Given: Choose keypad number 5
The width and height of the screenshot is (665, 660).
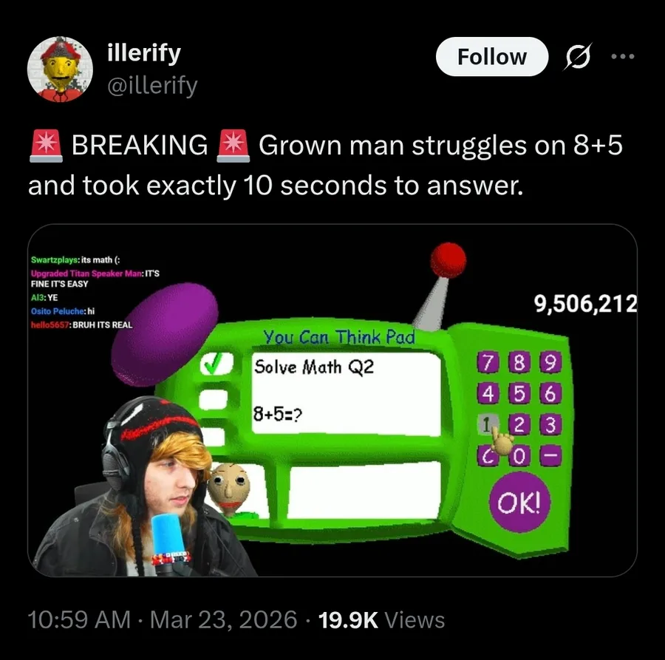Looking at the screenshot, I should point(519,394).
